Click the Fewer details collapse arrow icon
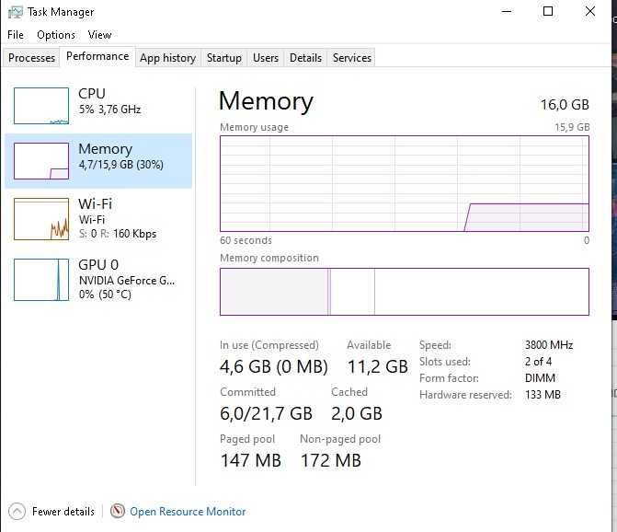 (17, 512)
